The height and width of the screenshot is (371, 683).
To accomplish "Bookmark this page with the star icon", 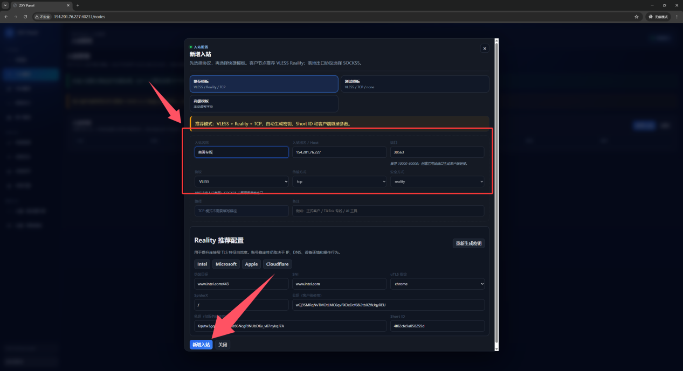I will point(637,17).
